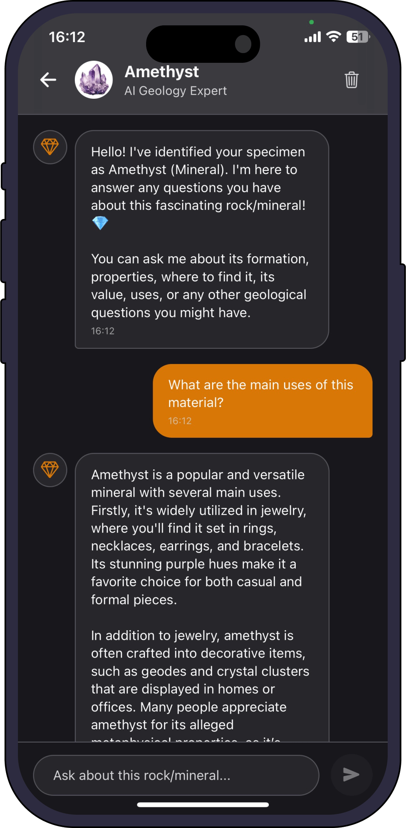Click the cellular signal bars icon
Viewport: 406px width, 828px height.
(312, 37)
